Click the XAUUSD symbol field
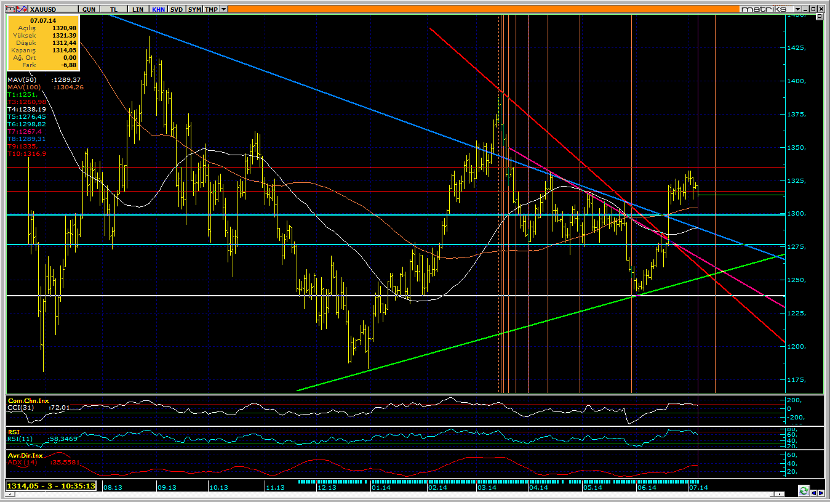Image resolution: width=830 pixels, height=502 pixels. (53, 9)
